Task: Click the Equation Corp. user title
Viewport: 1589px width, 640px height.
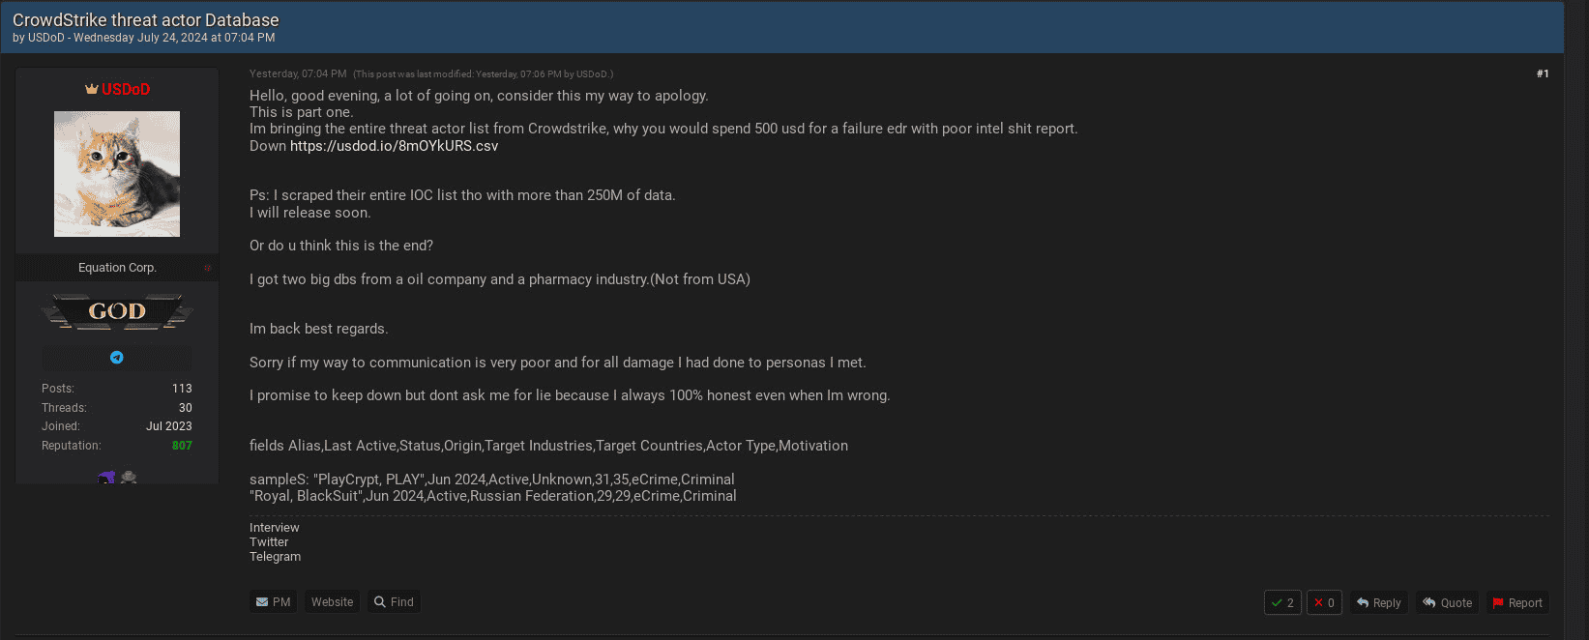Action: click(117, 268)
